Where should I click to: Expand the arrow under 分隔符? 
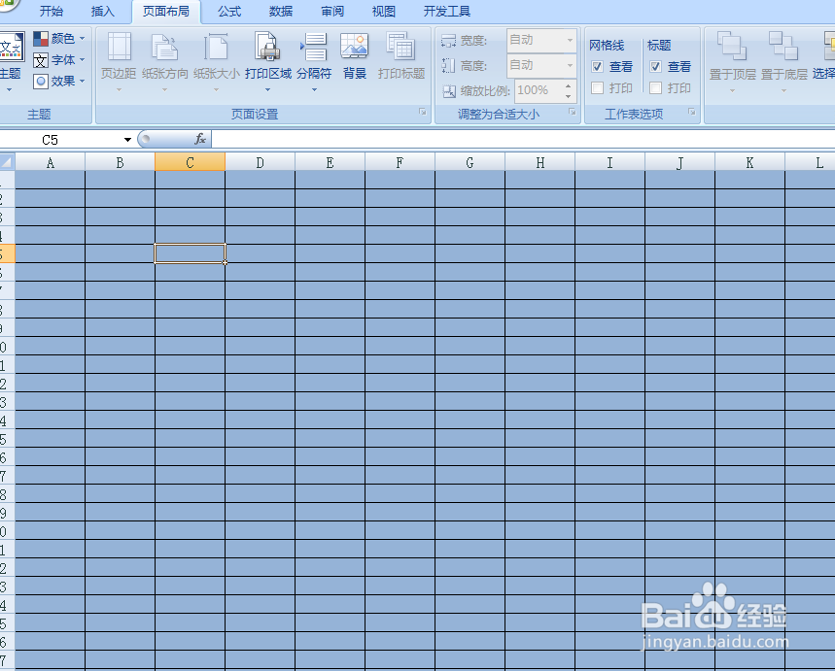pos(314,89)
